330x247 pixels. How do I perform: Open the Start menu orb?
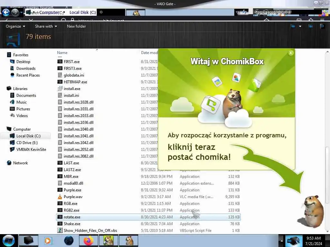(x=8, y=241)
